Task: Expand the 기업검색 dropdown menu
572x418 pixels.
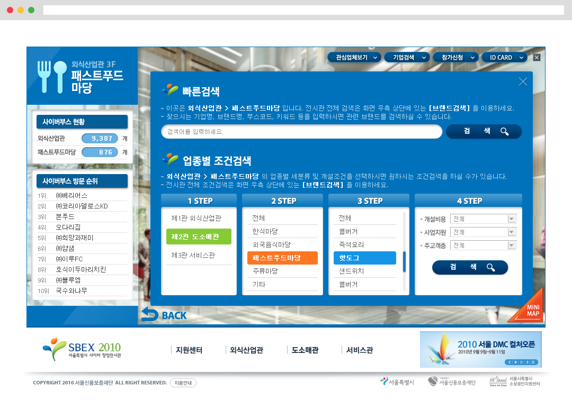Action: [x=407, y=57]
